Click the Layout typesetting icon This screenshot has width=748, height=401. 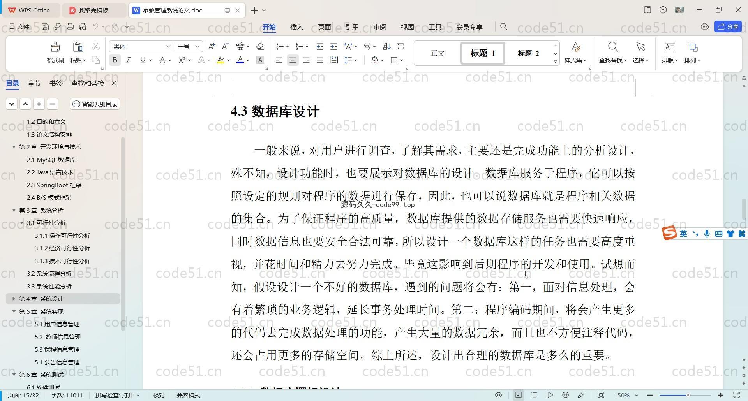(670, 47)
